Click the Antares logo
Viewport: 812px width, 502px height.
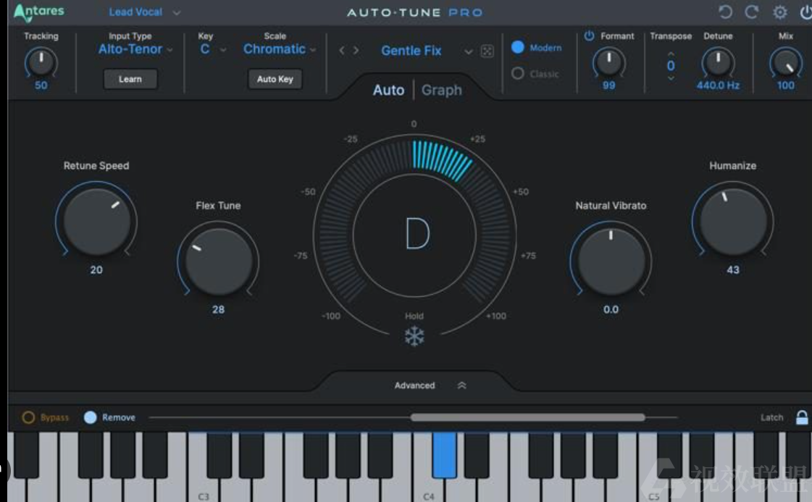coord(39,12)
